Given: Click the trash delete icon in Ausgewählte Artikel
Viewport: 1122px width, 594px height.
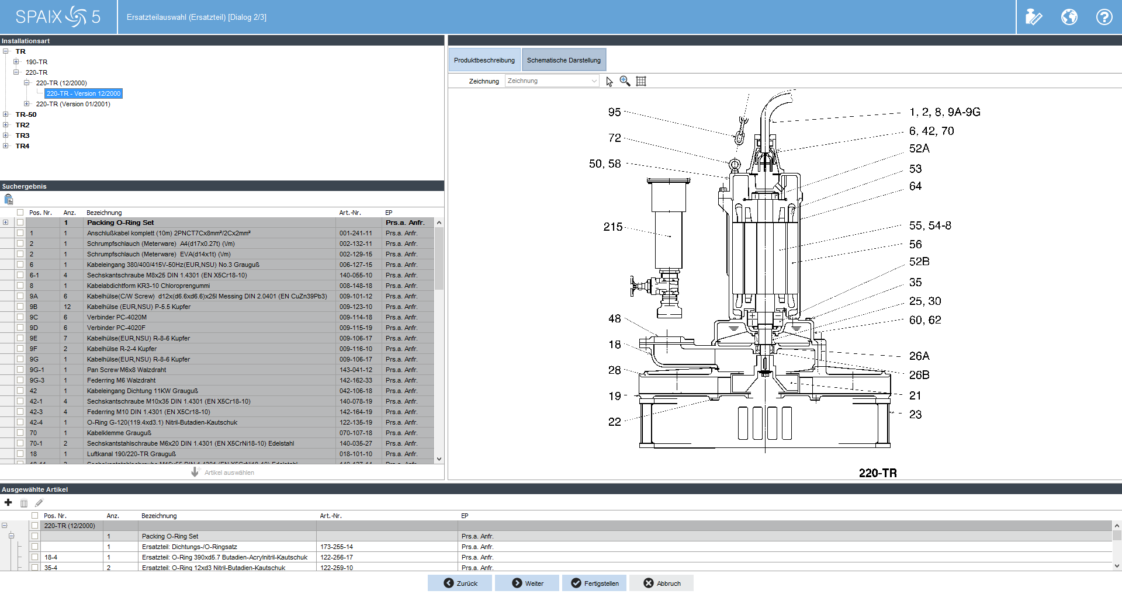Looking at the screenshot, I should tap(24, 503).
